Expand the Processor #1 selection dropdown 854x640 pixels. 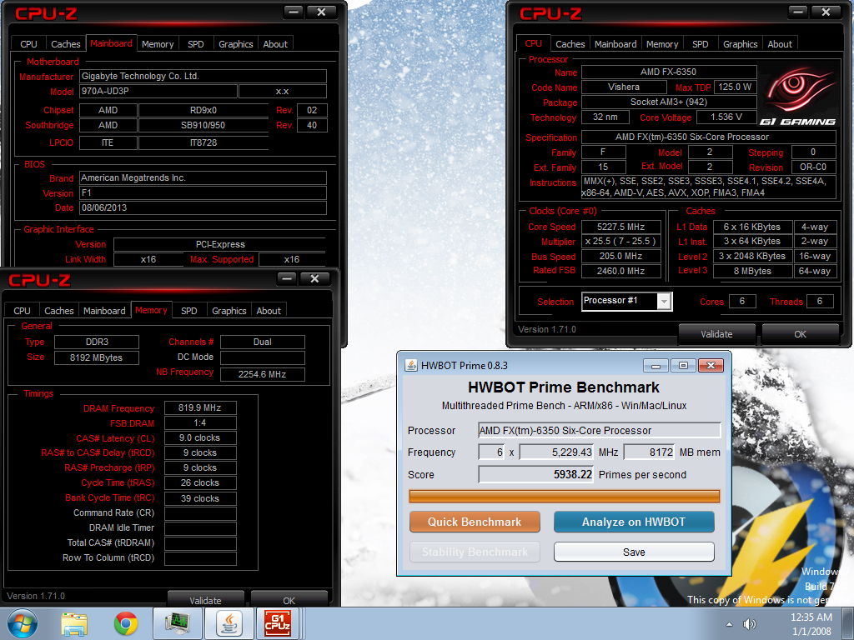point(664,302)
